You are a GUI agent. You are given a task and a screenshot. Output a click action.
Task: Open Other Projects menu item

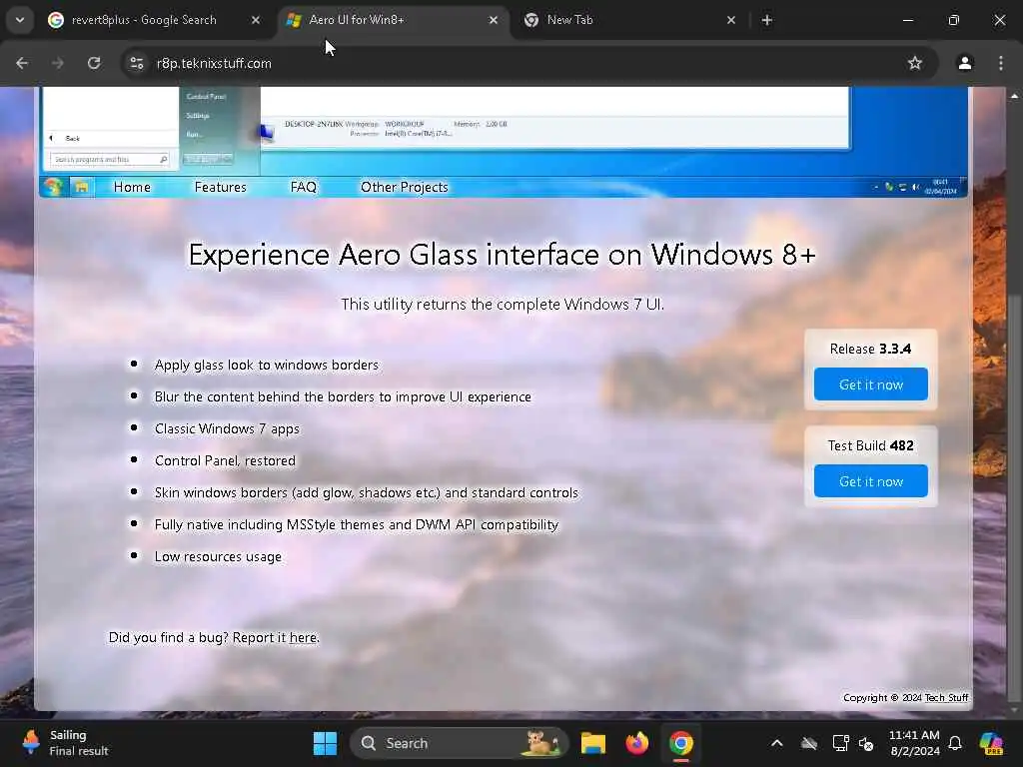[x=405, y=187]
